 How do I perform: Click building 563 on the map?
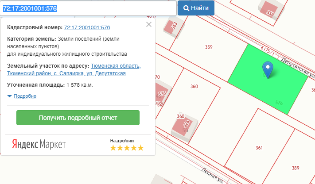tap(171, 27)
